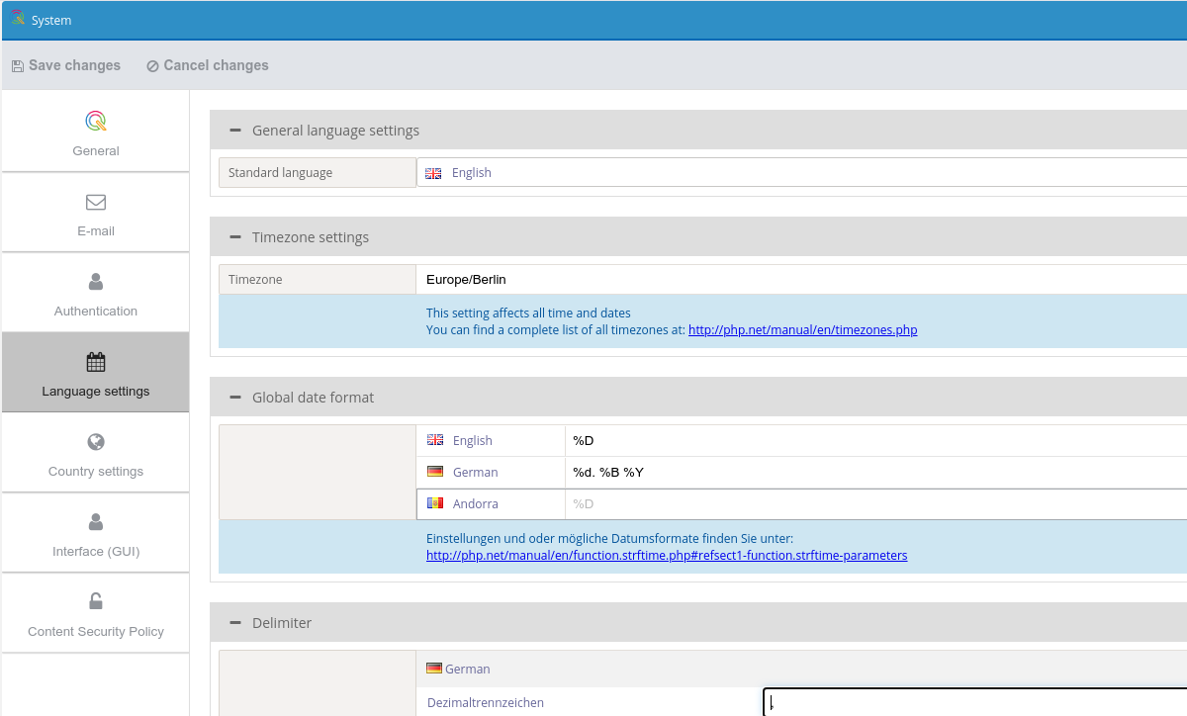The width and height of the screenshot is (1187, 716).
Task: Click the app logo in title bar
Action: click(x=18, y=19)
